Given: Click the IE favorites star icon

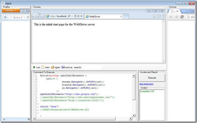Looking at the screenshot, I should pos(159,16).
